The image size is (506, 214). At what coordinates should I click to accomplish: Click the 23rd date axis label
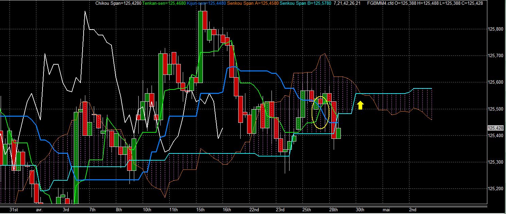tap(280, 210)
